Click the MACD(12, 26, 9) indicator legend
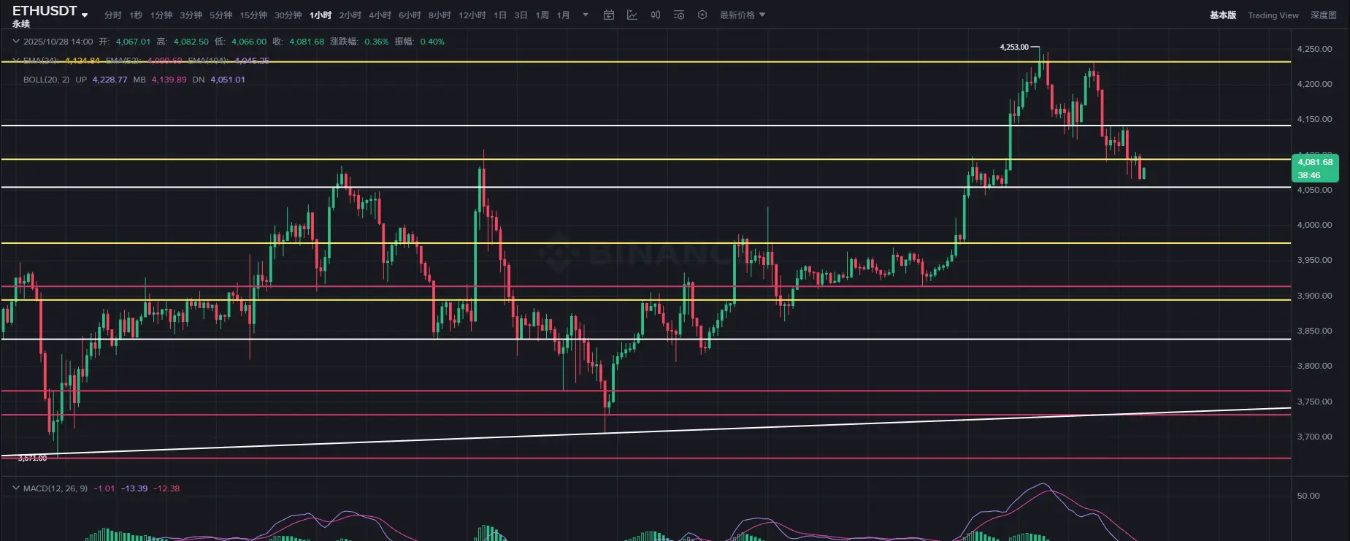The image size is (1350, 541). click(55, 488)
